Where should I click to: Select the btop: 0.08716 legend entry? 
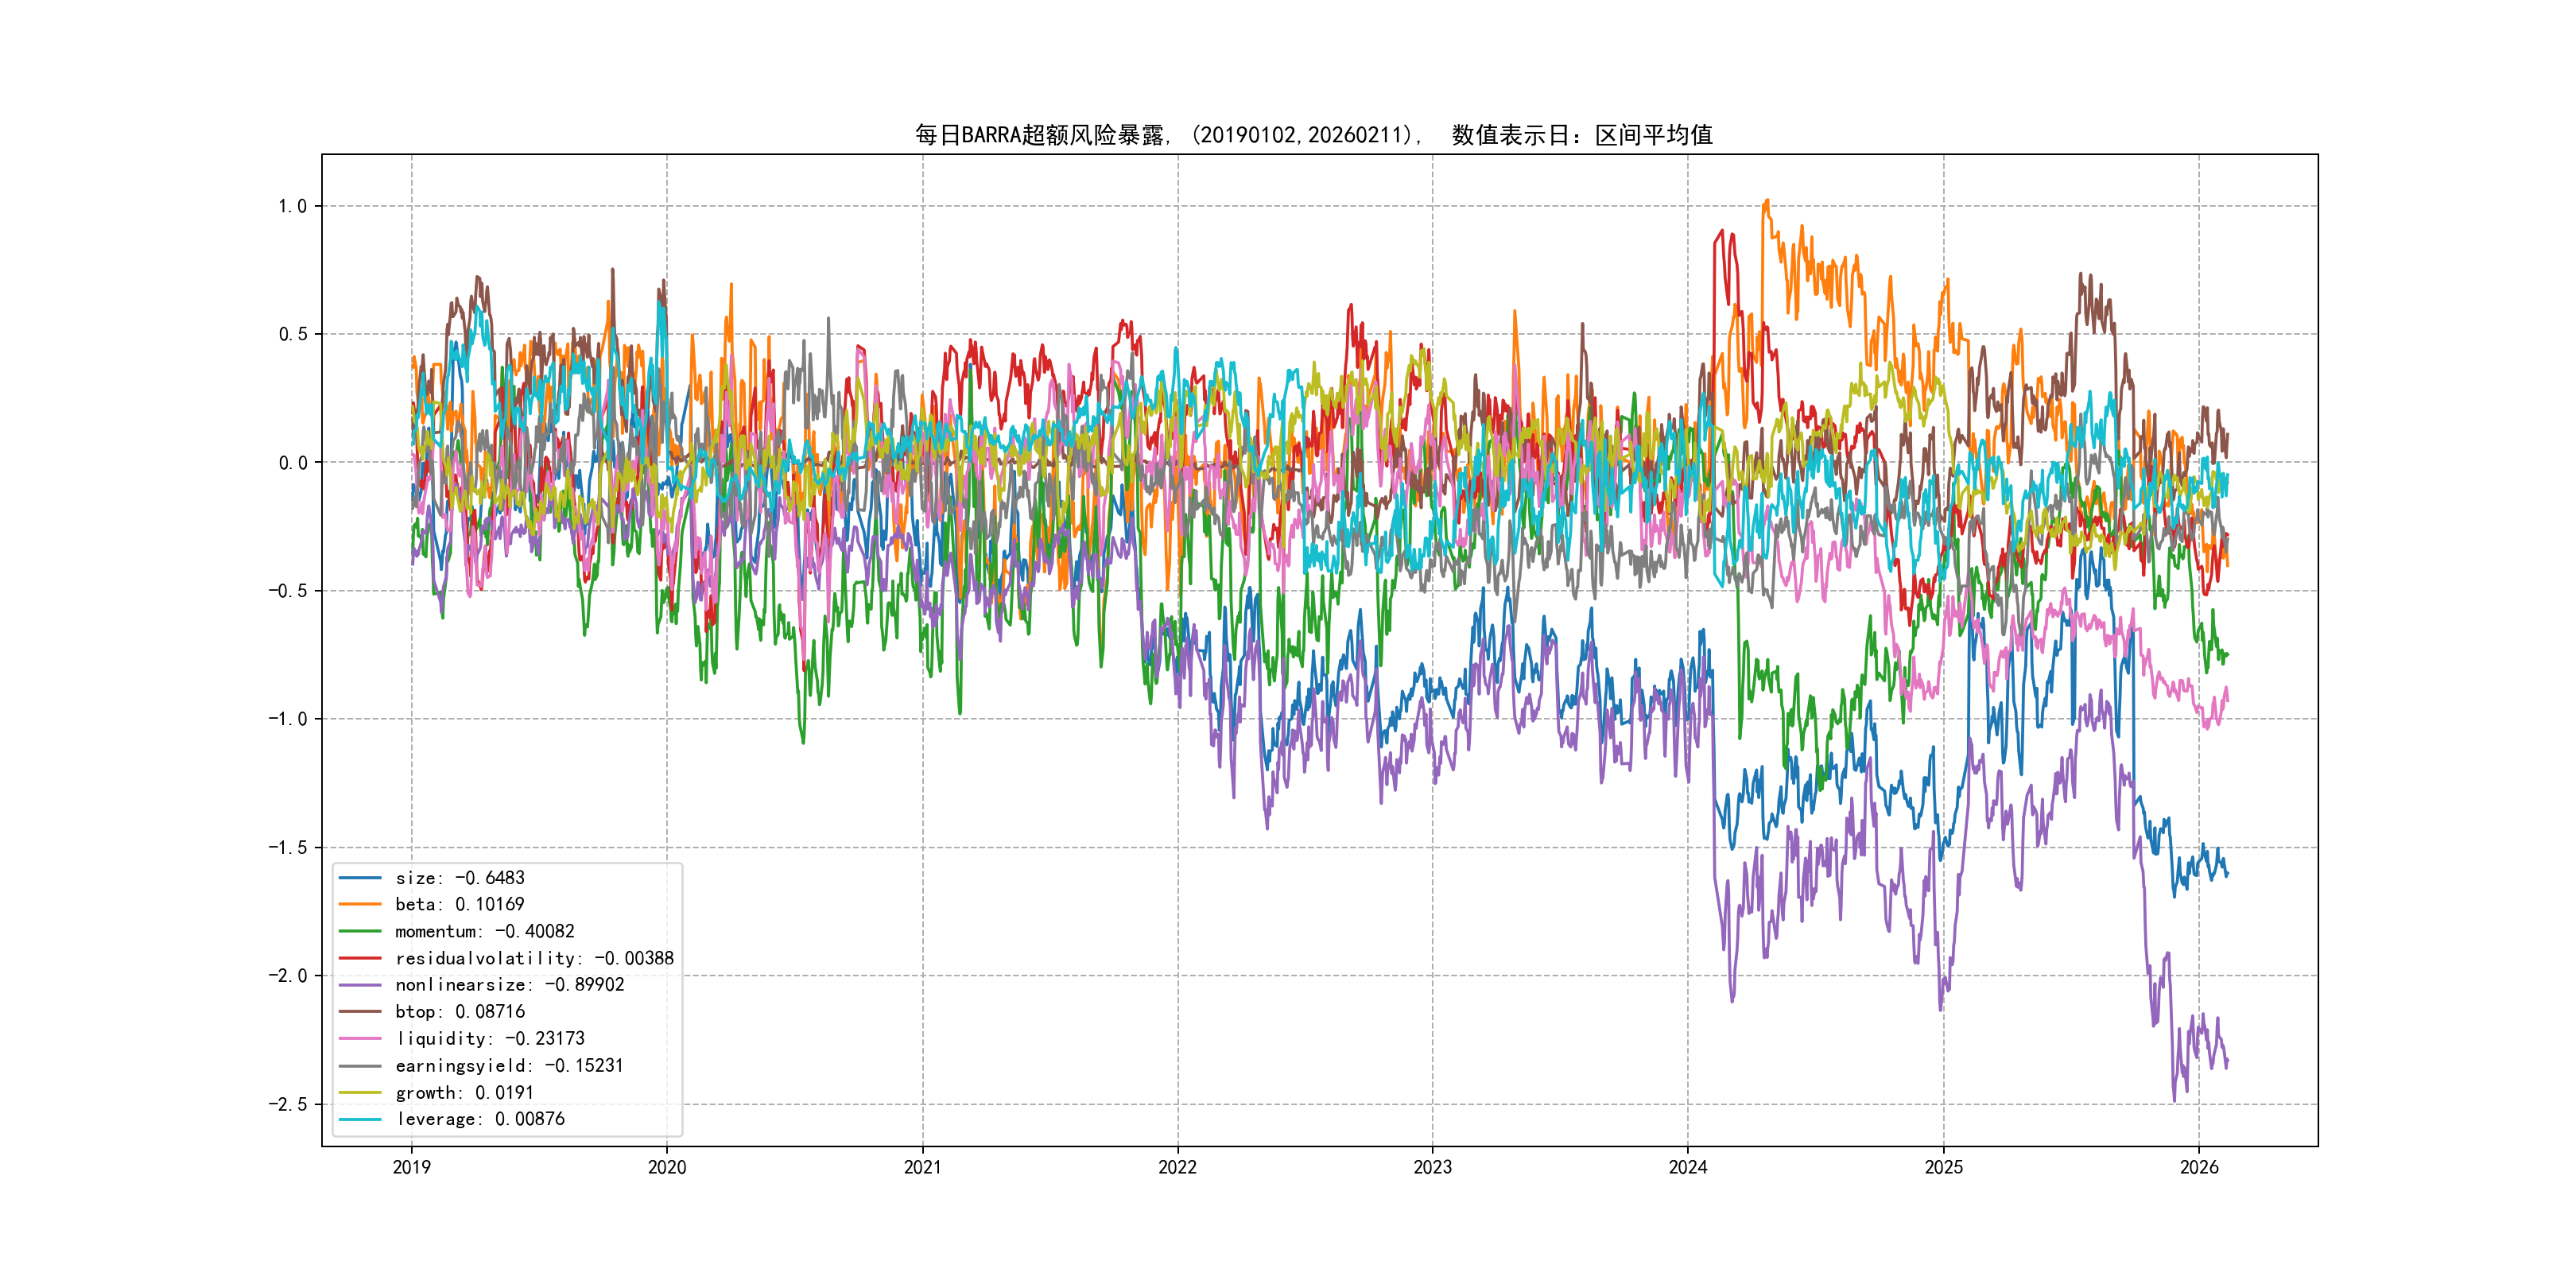pos(459,1012)
